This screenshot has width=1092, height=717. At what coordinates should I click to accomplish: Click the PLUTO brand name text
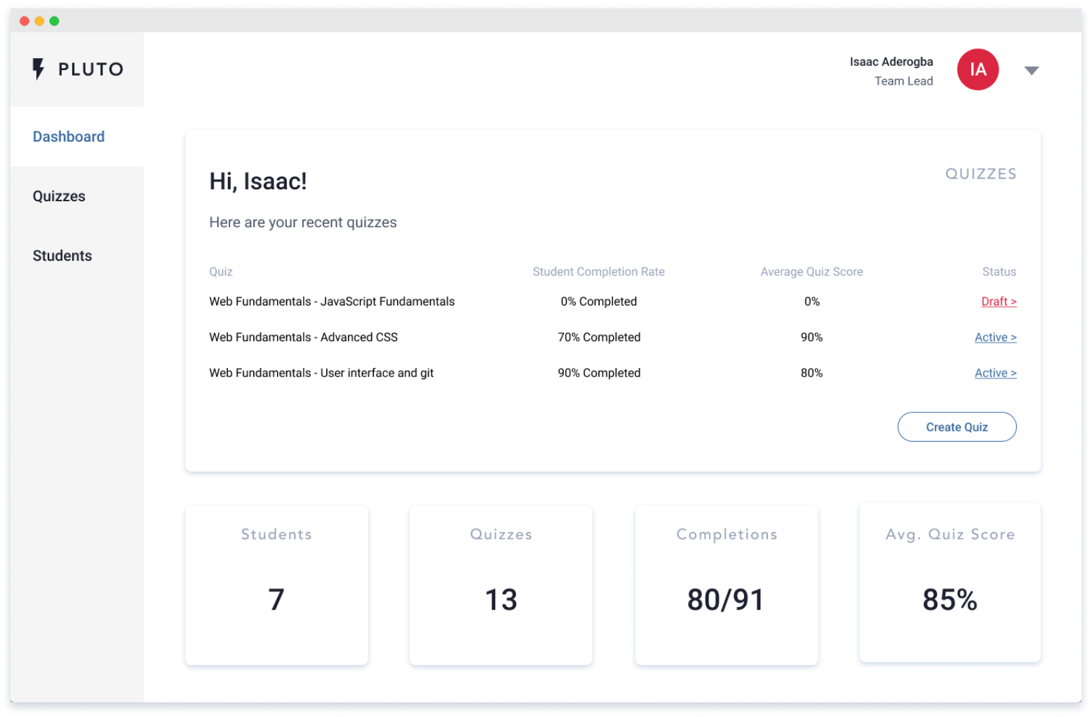click(x=91, y=69)
